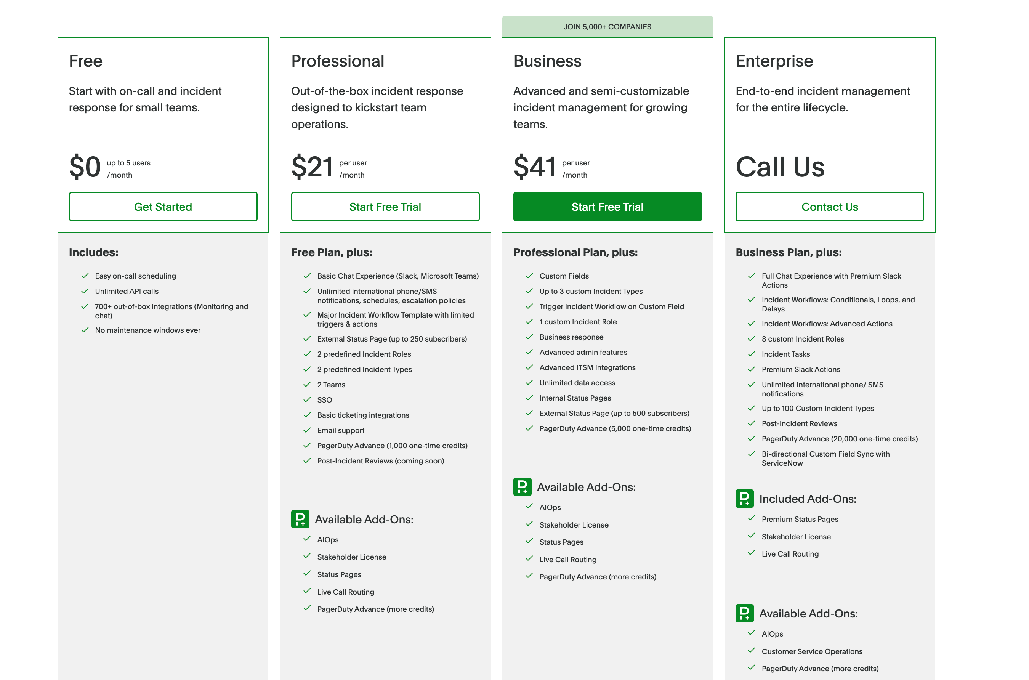Select the Live Call Routing add-on

[346, 592]
